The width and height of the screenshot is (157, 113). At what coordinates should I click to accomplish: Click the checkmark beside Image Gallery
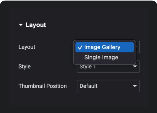pos(80,48)
